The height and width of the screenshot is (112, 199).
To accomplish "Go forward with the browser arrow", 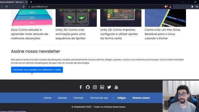I will click(2, 7).
